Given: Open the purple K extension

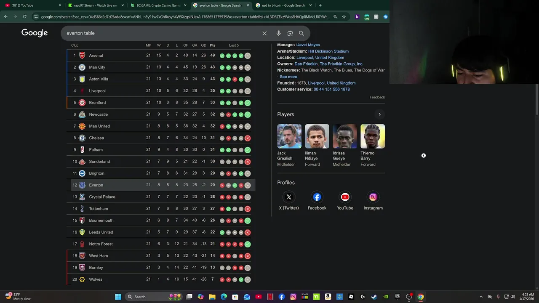Looking at the screenshot, I should click(x=358, y=17).
